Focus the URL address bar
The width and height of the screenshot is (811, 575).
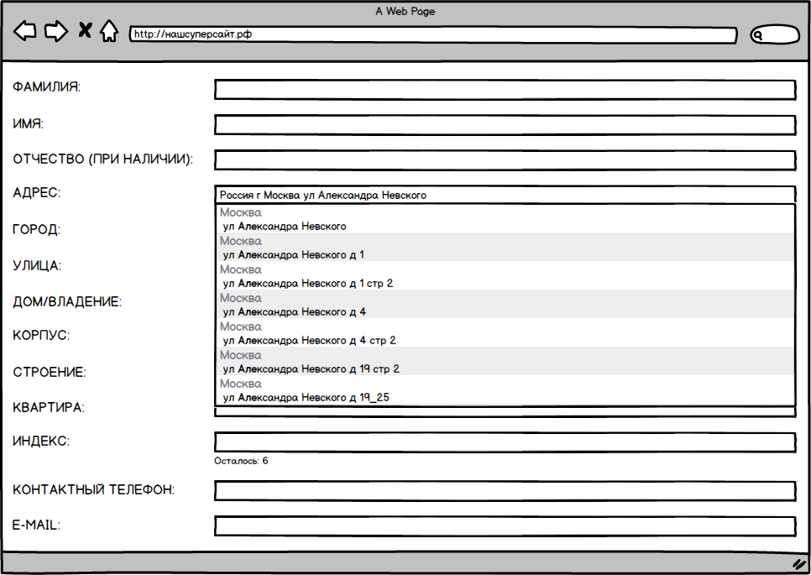433,34
